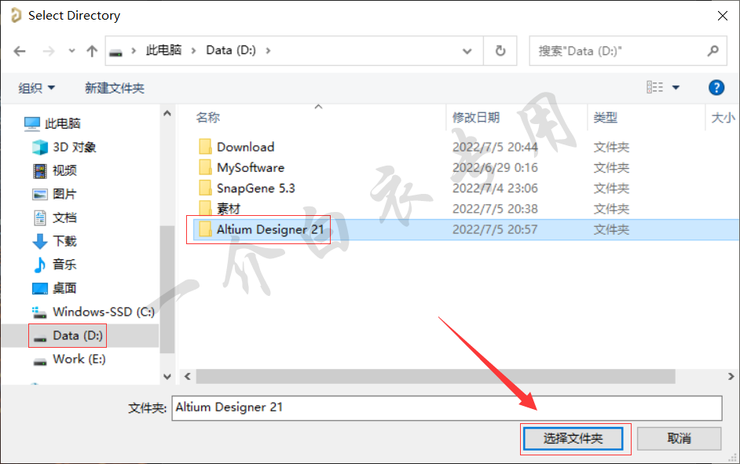Cancel the dialog with 取消
Viewport: 740px width, 464px height.
point(680,439)
